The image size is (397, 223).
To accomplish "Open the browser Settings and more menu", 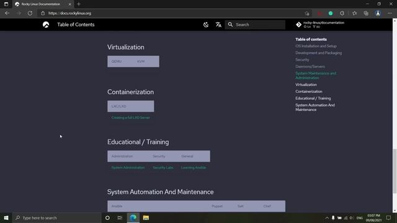I will click(390, 13).
